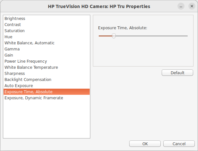
Task: Choose Exposure, Dynamic Framerate item
Action: click(x=34, y=98)
